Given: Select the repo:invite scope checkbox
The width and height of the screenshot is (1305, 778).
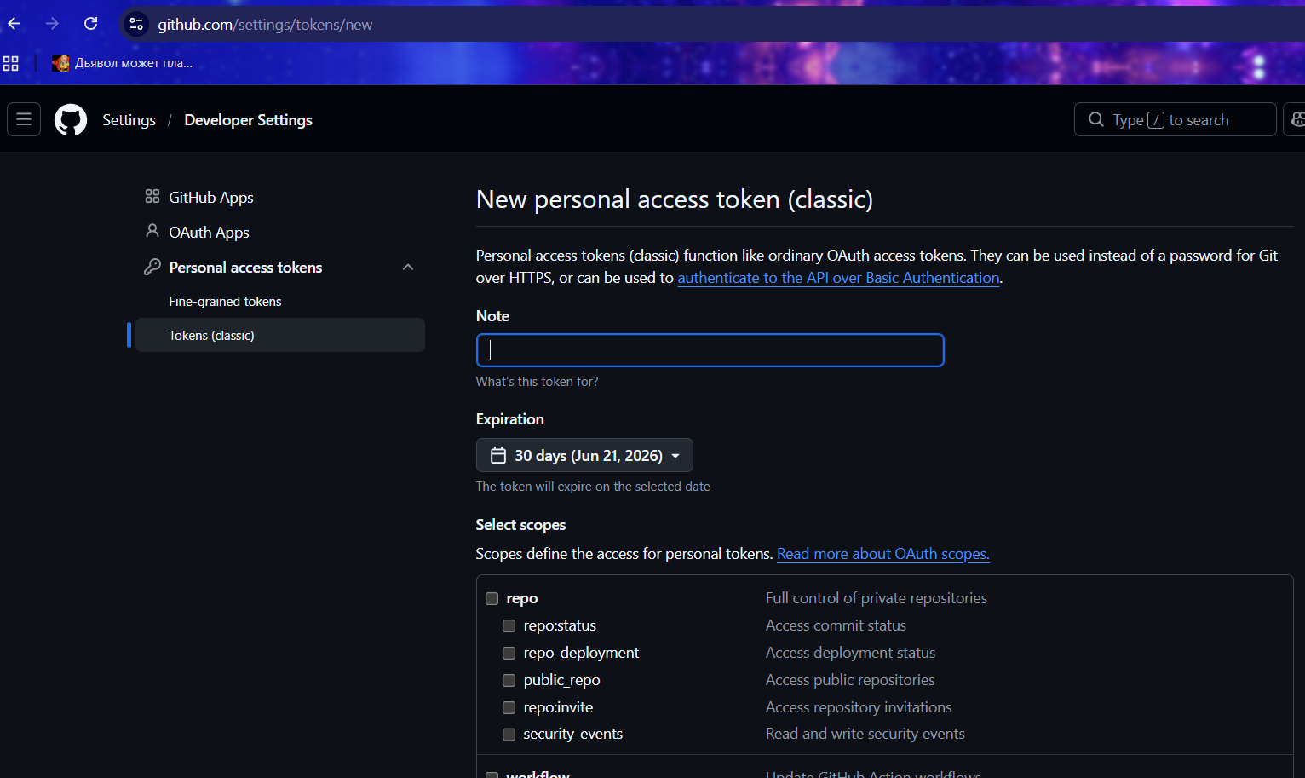Looking at the screenshot, I should pyautogui.click(x=509, y=707).
